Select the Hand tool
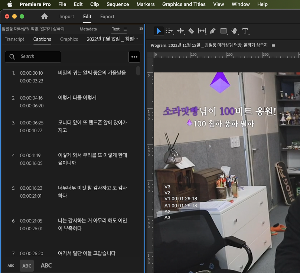300x273 pixels. coord(234,31)
